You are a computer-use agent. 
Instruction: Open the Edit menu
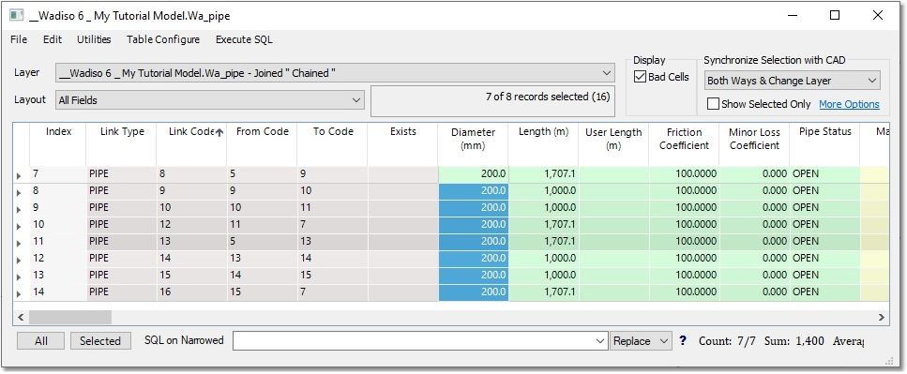53,39
